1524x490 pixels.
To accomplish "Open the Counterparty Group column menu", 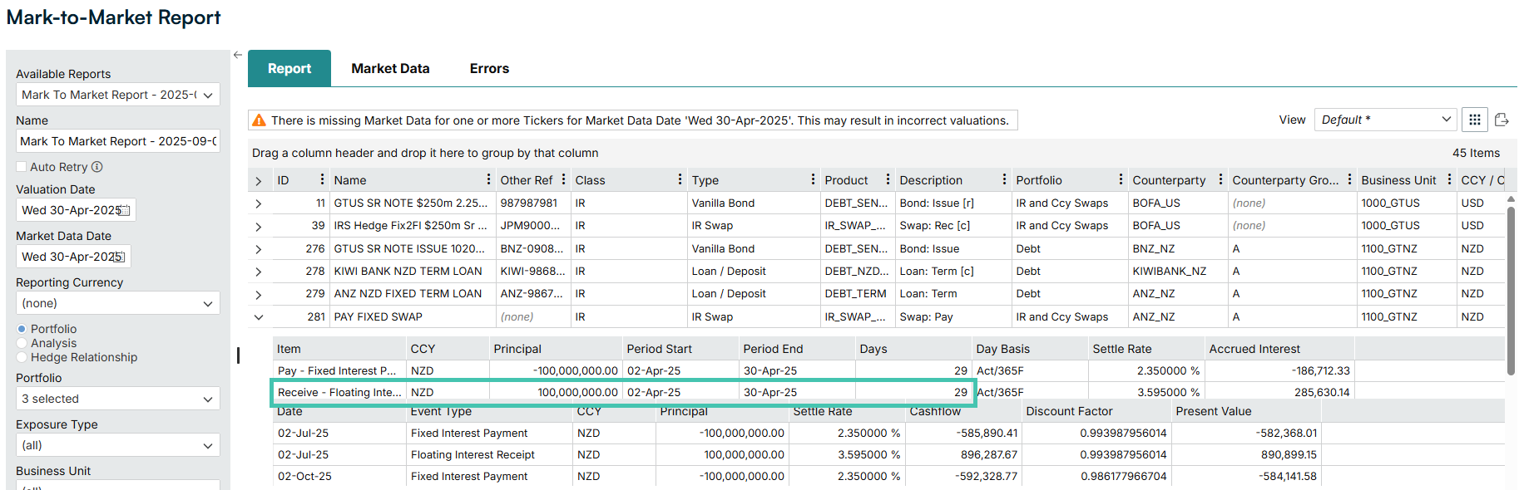I will [x=1349, y=179].
